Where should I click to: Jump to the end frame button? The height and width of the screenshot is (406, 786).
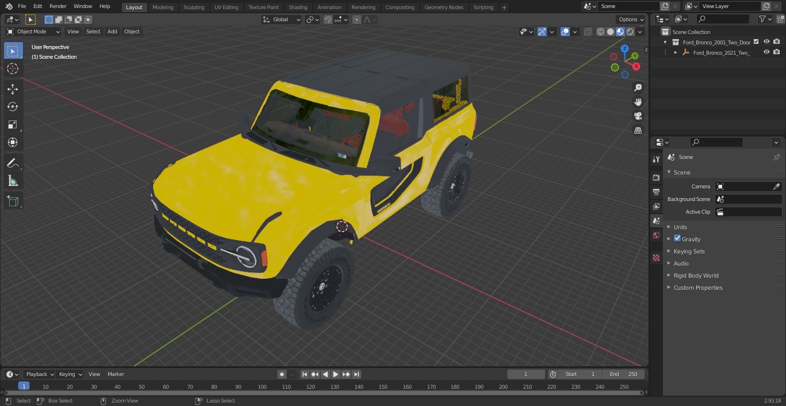(x=357, y=374)
